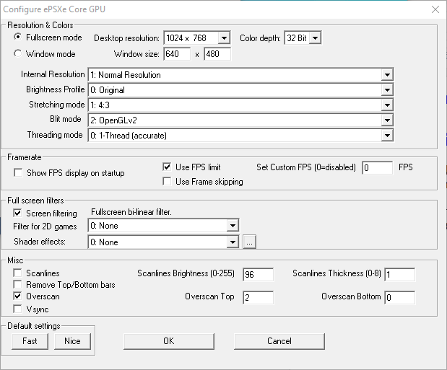The width and height of the screenshot is (447, 370).
Task: Open the Stretching mode dropdown
Action: point(240,105)
